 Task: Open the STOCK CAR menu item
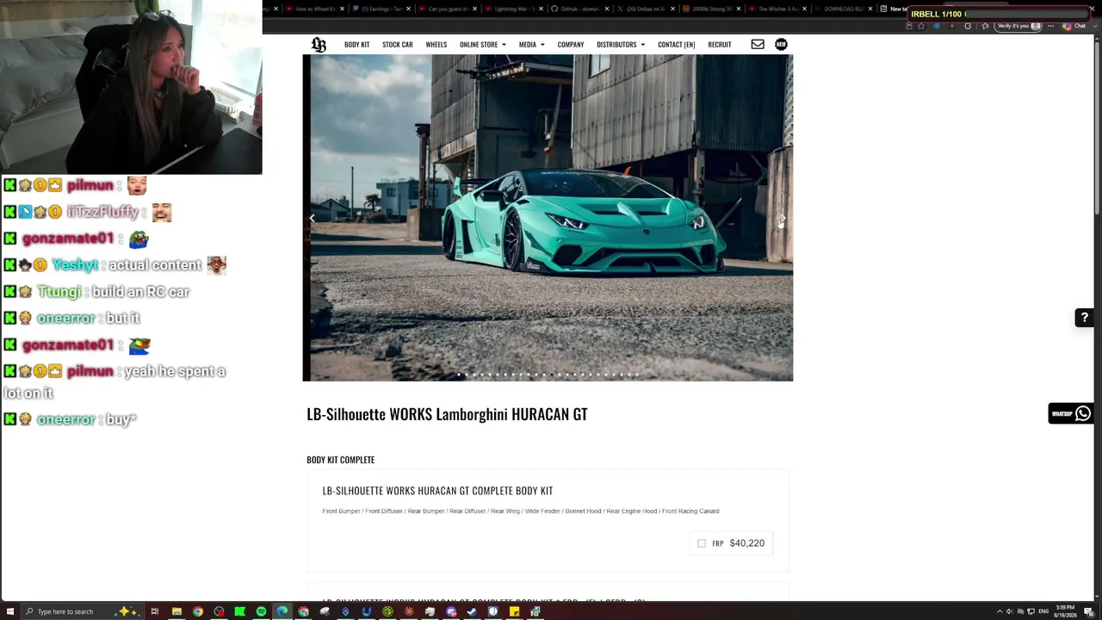397,45
